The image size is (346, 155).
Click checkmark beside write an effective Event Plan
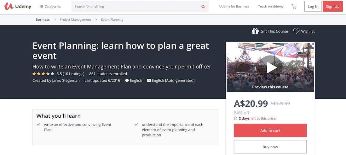(x=38, y=125)
